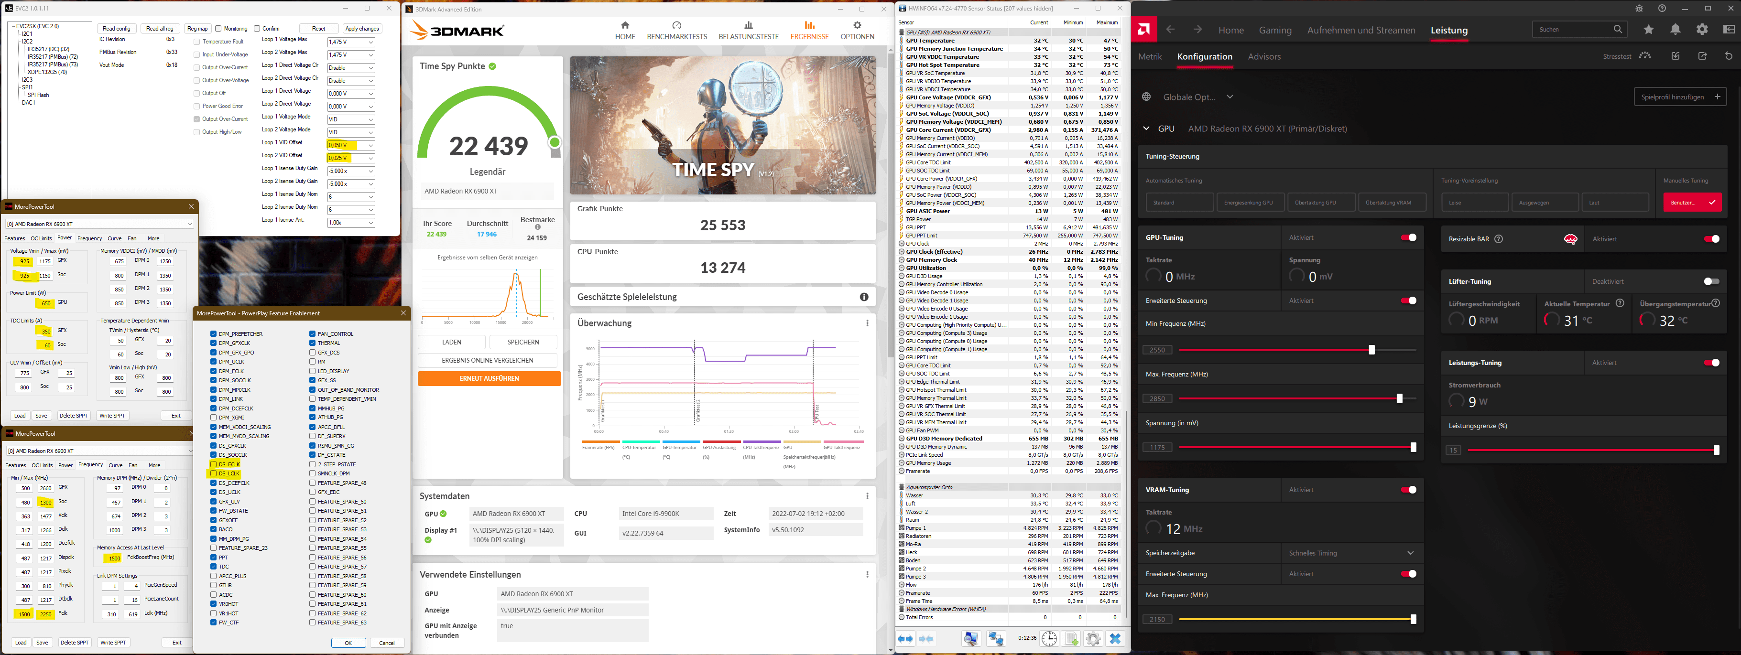This screenshot has width=1741, height=655.
Task: Open Loop 1 VID Offset dropdown
Action: click(x=370, y=146)
